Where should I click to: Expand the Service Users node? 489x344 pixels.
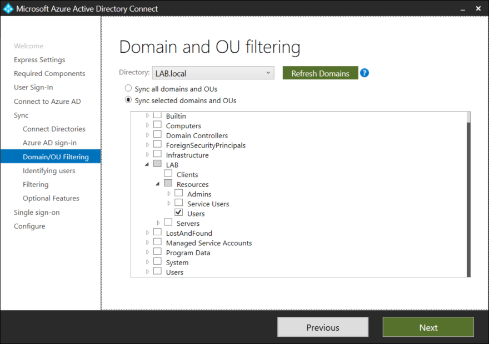(169, 203)
